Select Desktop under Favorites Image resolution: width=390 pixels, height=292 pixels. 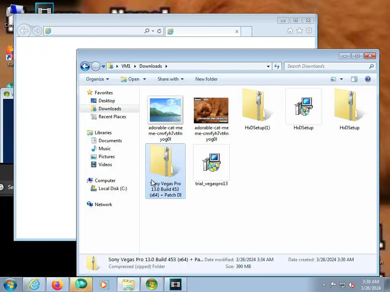click(107, 100)
